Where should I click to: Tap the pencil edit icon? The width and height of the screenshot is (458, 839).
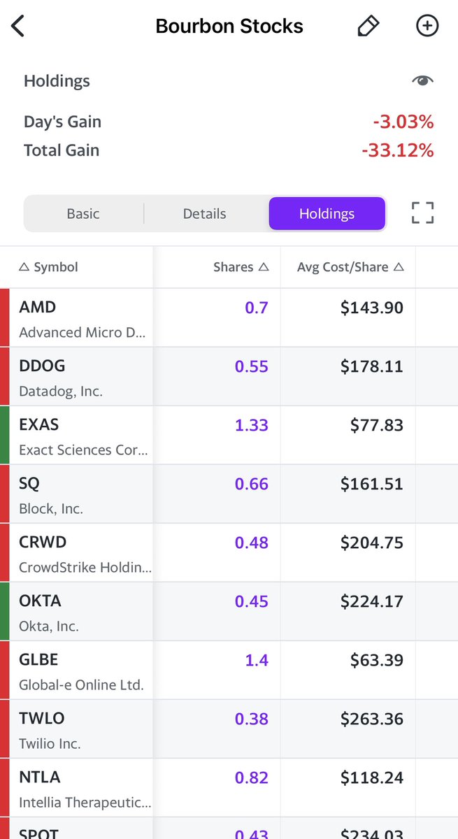pyautogui.click(x=368, y=26)
